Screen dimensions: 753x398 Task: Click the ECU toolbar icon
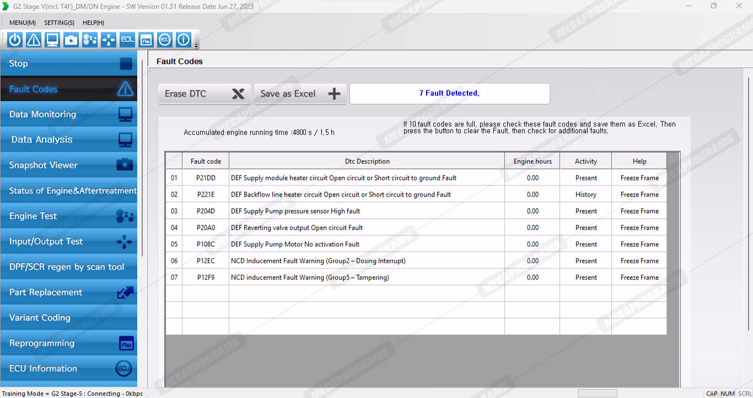pyautogui.click(x=164, y=40)
